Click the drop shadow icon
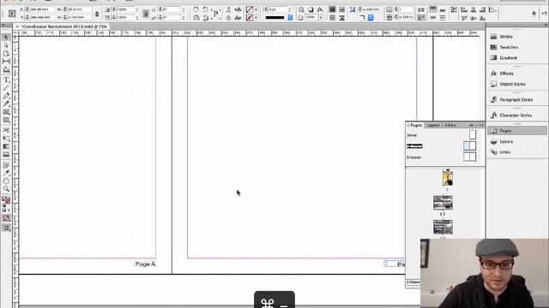The image size is (549, 308). pos(311,9)
